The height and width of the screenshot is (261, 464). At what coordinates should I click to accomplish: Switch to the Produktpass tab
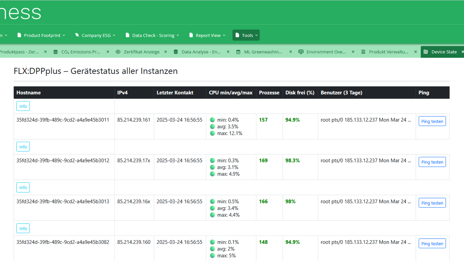[19, 52]
